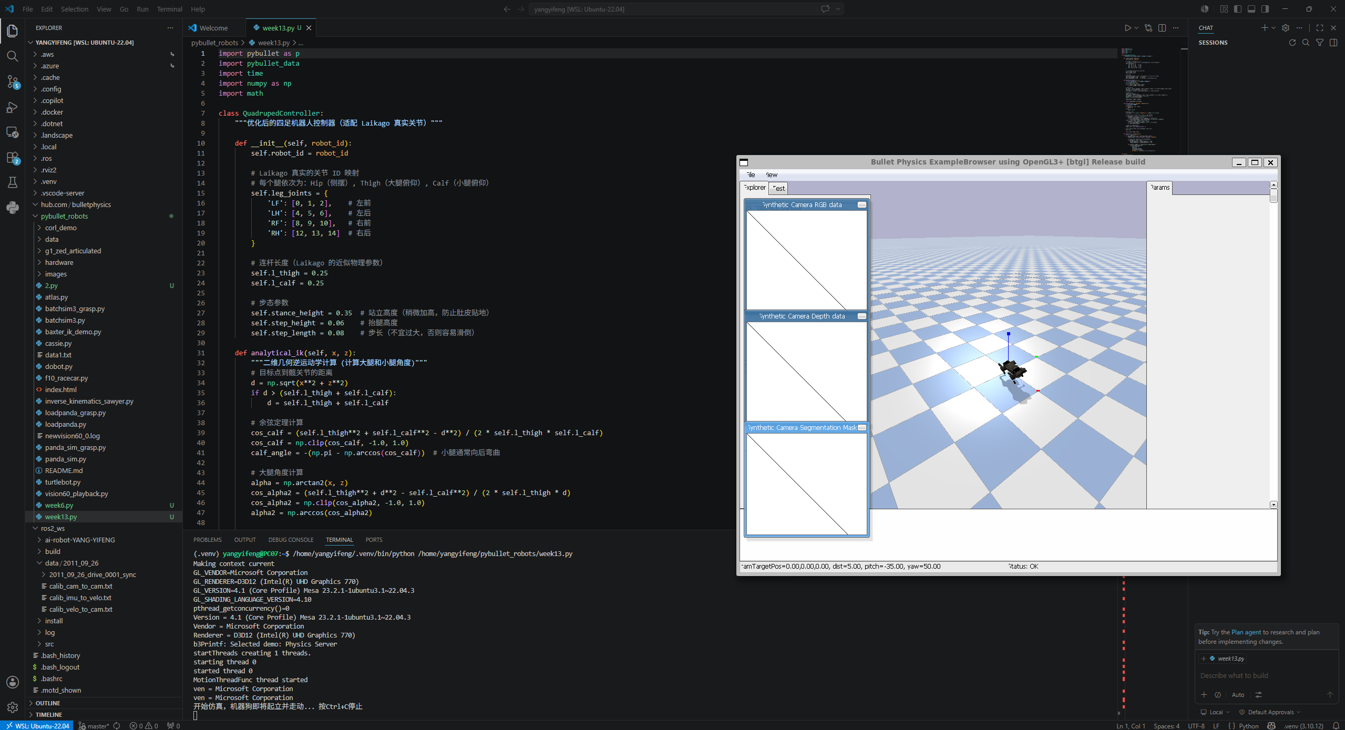This screenshot has height=730, width=1345.
Task: Open chat settings gear icon
Action: tap(1286, 28)
